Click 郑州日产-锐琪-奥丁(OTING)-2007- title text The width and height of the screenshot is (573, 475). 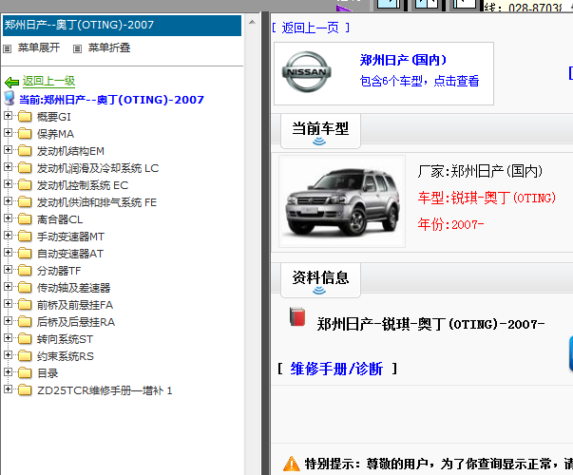[430, 324]
